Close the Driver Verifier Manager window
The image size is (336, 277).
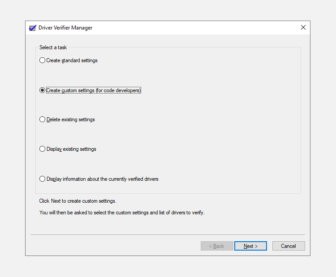click(303, 27)
